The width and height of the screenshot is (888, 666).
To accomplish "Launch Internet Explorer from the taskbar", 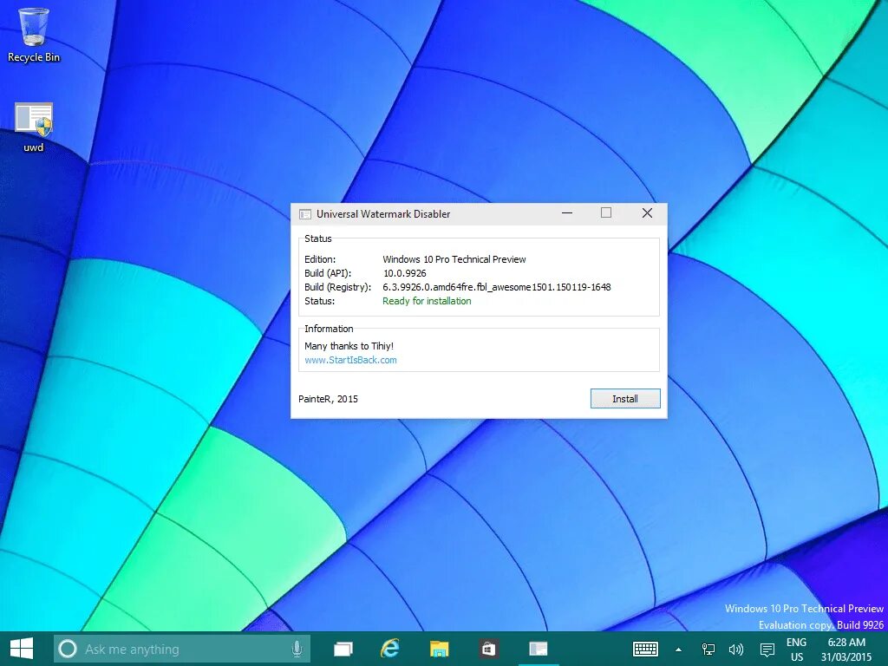I will (x=390, y=649).
